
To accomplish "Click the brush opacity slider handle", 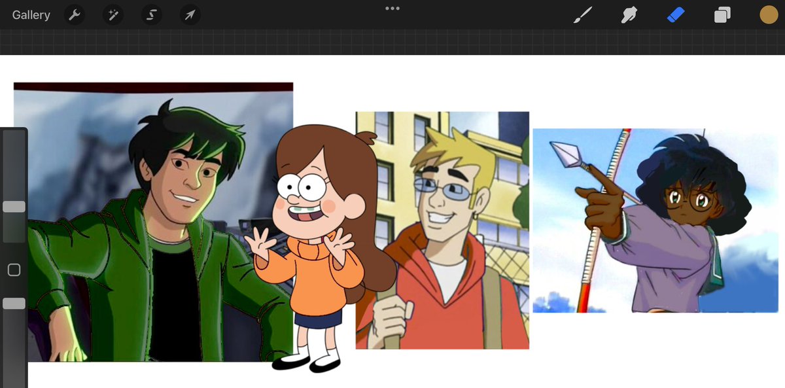I will coord(14,304).
